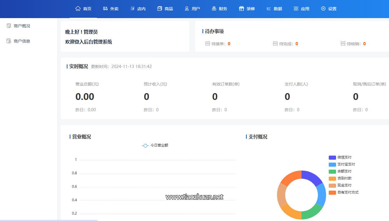The height and width of the screenshot is (221, 389).
Task: Click the 商品 product box icon
Action: pos(159,8)
